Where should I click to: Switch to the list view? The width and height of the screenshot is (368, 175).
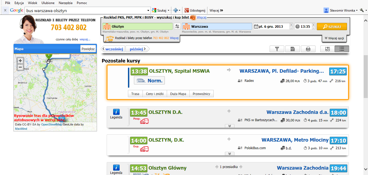click(x=342, y=49)
